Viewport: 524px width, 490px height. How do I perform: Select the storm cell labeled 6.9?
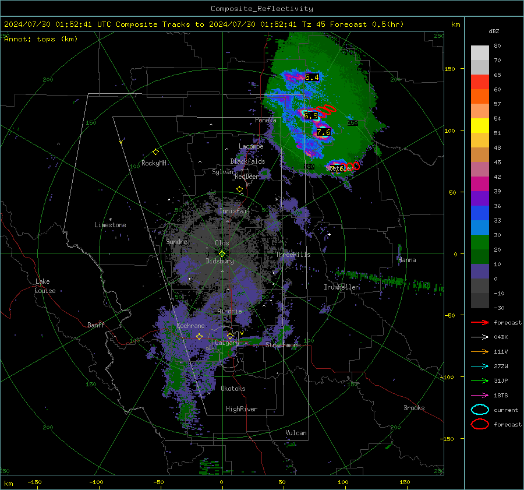click(311, 116)
